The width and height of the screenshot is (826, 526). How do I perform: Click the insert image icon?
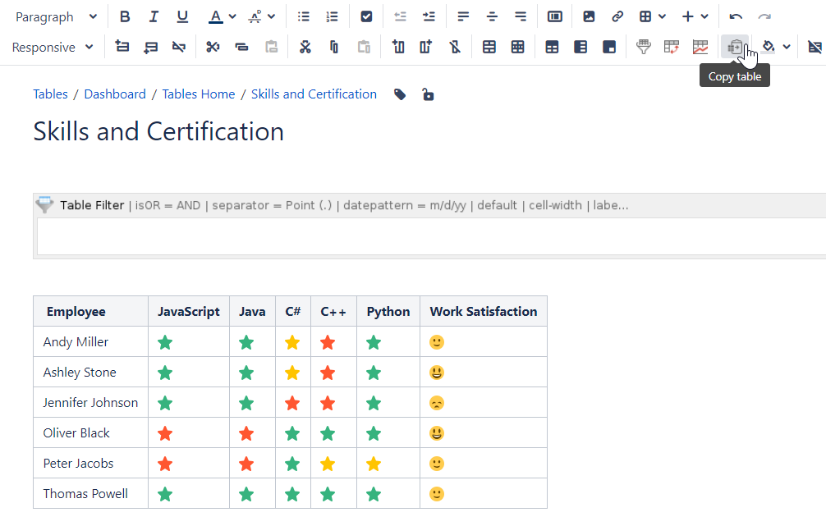coord(589,16)
